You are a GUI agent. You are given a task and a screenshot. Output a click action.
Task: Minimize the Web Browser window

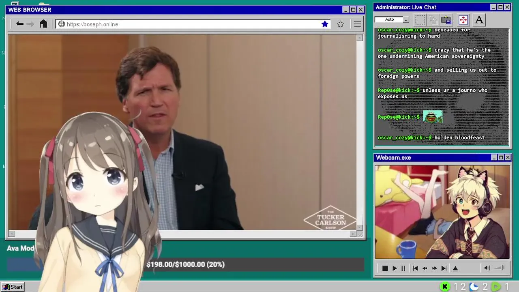[345, 10]
